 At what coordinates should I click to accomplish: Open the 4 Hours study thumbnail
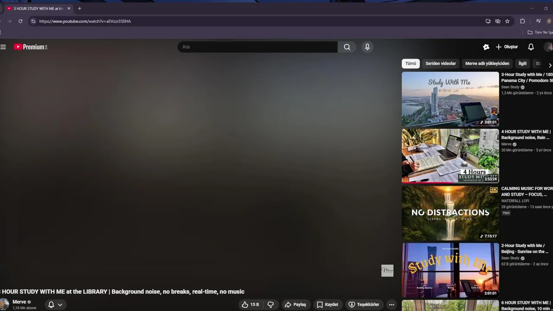(x=450, y=156)
